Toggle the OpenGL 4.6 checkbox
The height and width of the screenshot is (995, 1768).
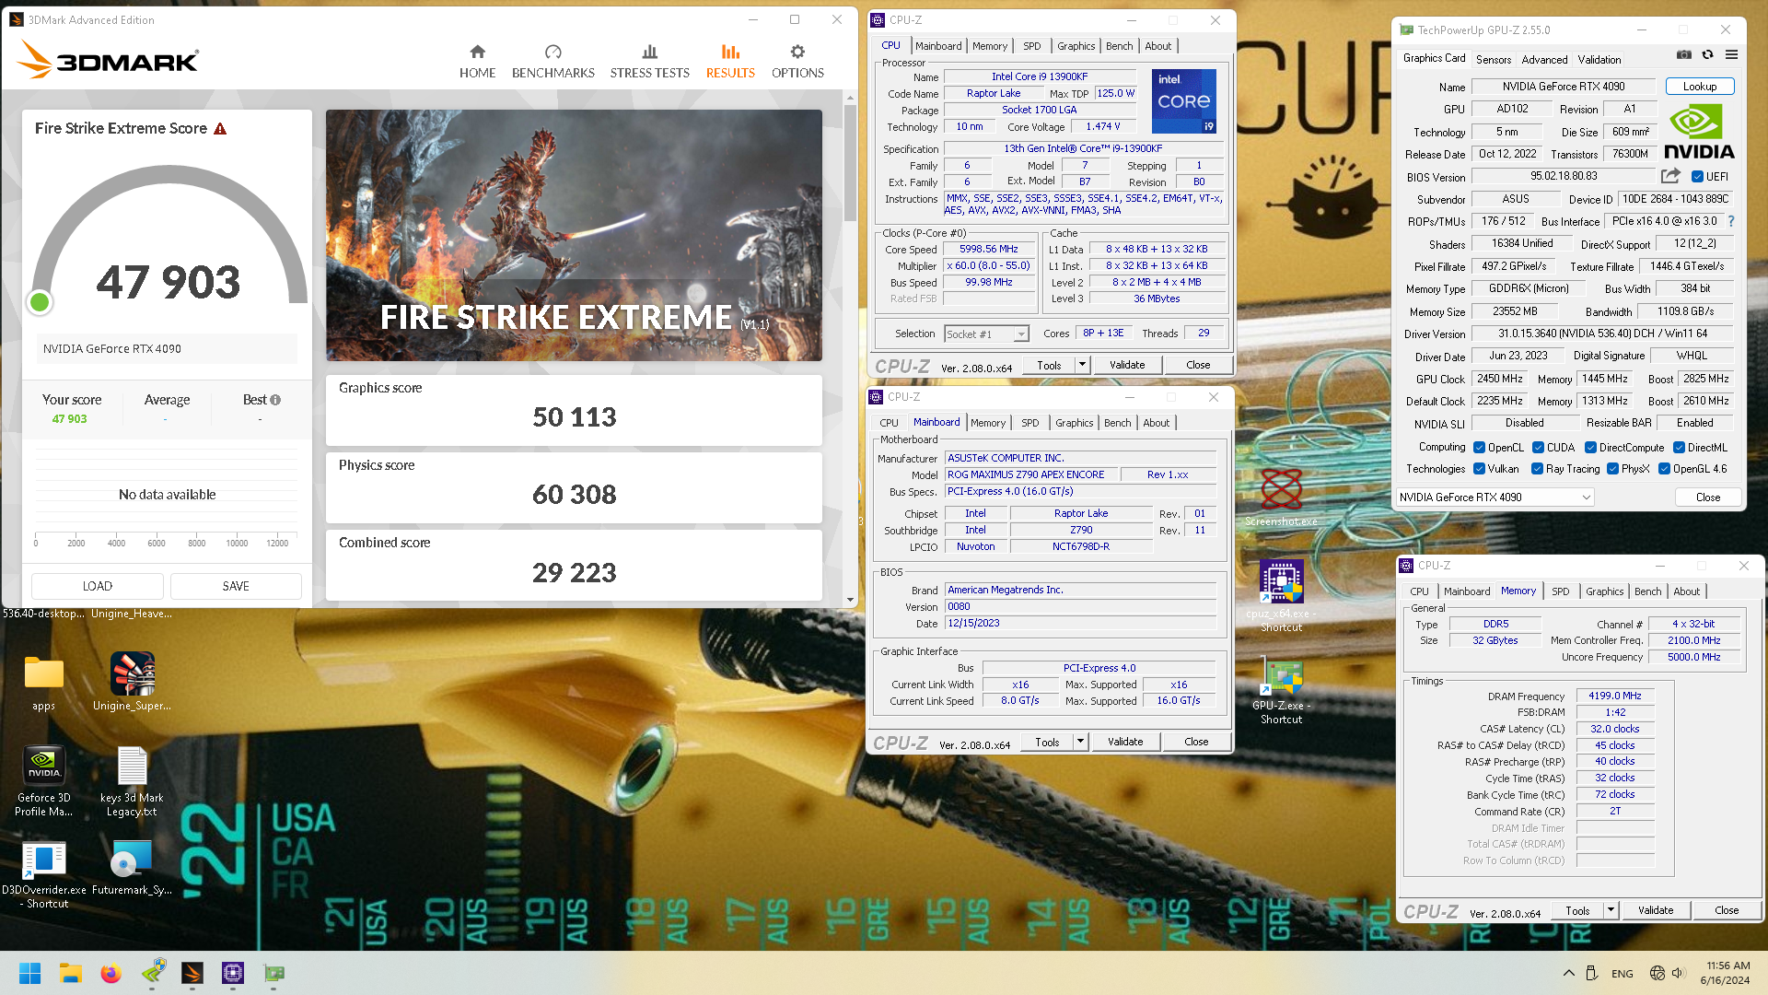pyautogui.click(x=1664, y=469)
